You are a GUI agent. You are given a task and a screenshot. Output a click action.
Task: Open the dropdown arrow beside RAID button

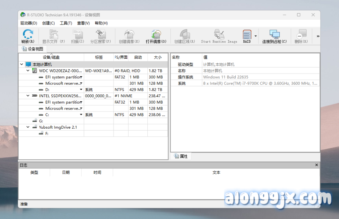(x=256, y=36)
